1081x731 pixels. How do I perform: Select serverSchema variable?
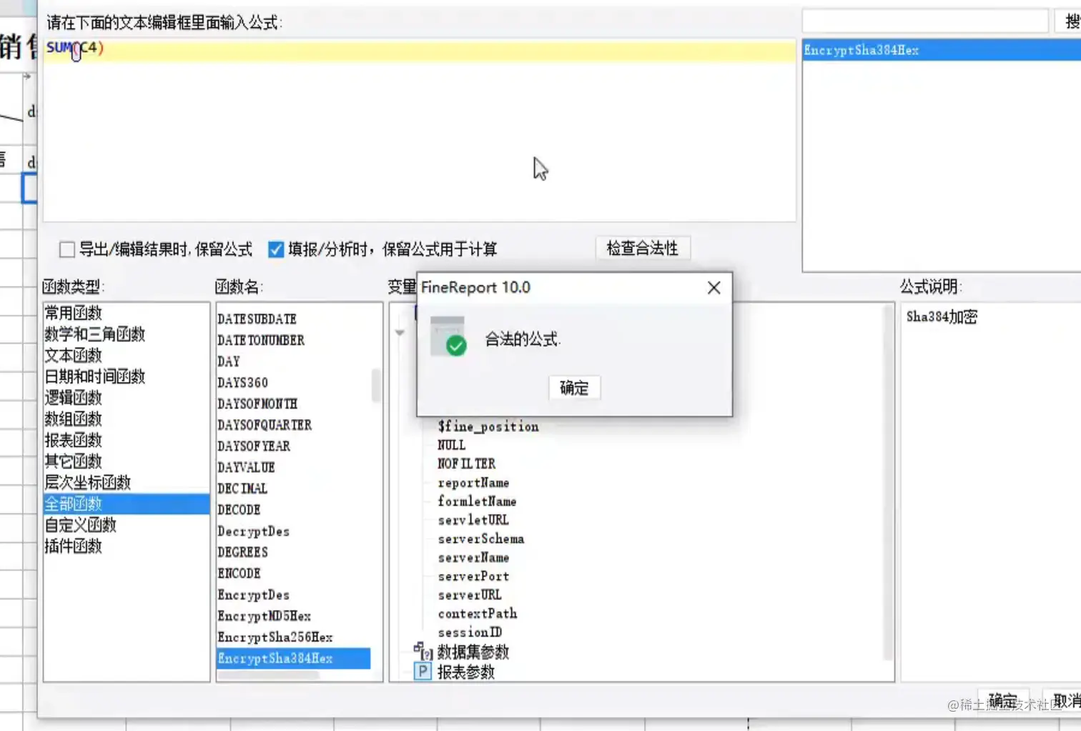(481, 539)
